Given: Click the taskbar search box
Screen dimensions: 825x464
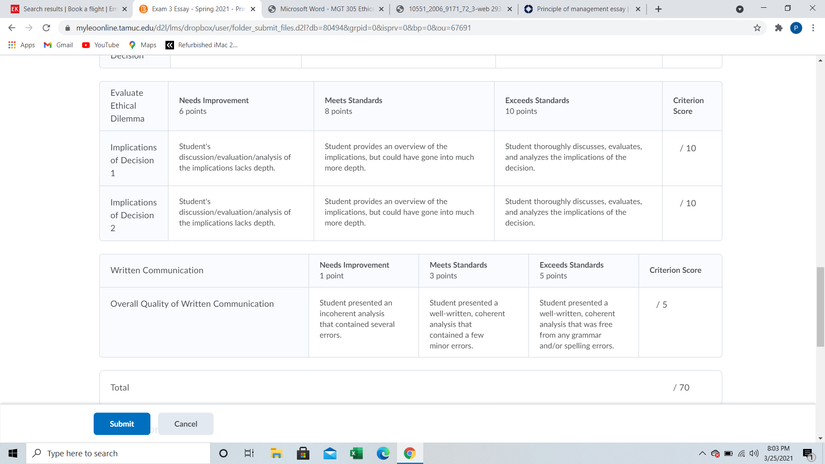Looking at the screenshot, I should pyautogui.click(x=118, y=453).
